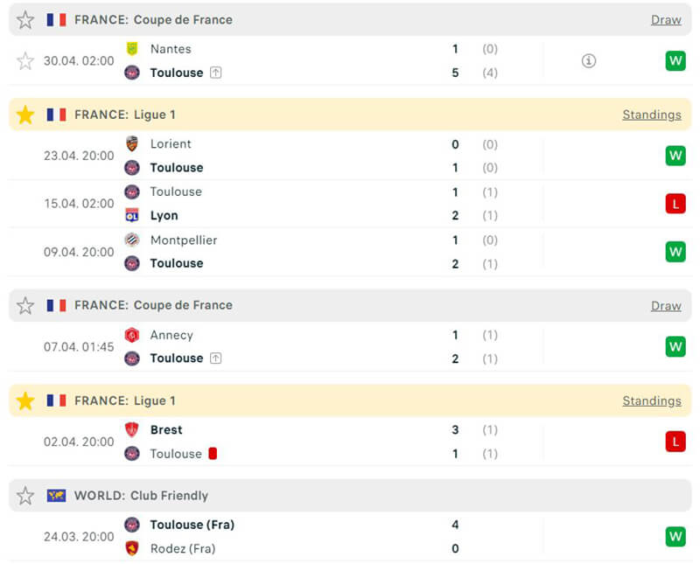Click the red card icon beside Toulouse

click(213, 454)
